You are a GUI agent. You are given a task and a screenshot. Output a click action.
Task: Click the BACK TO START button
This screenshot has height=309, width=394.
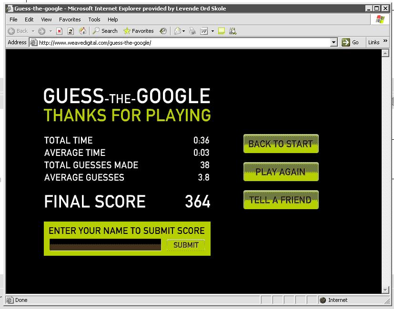(281, 144)
